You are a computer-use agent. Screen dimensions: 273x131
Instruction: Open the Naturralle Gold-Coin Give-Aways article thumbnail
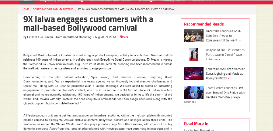[194, 35]
